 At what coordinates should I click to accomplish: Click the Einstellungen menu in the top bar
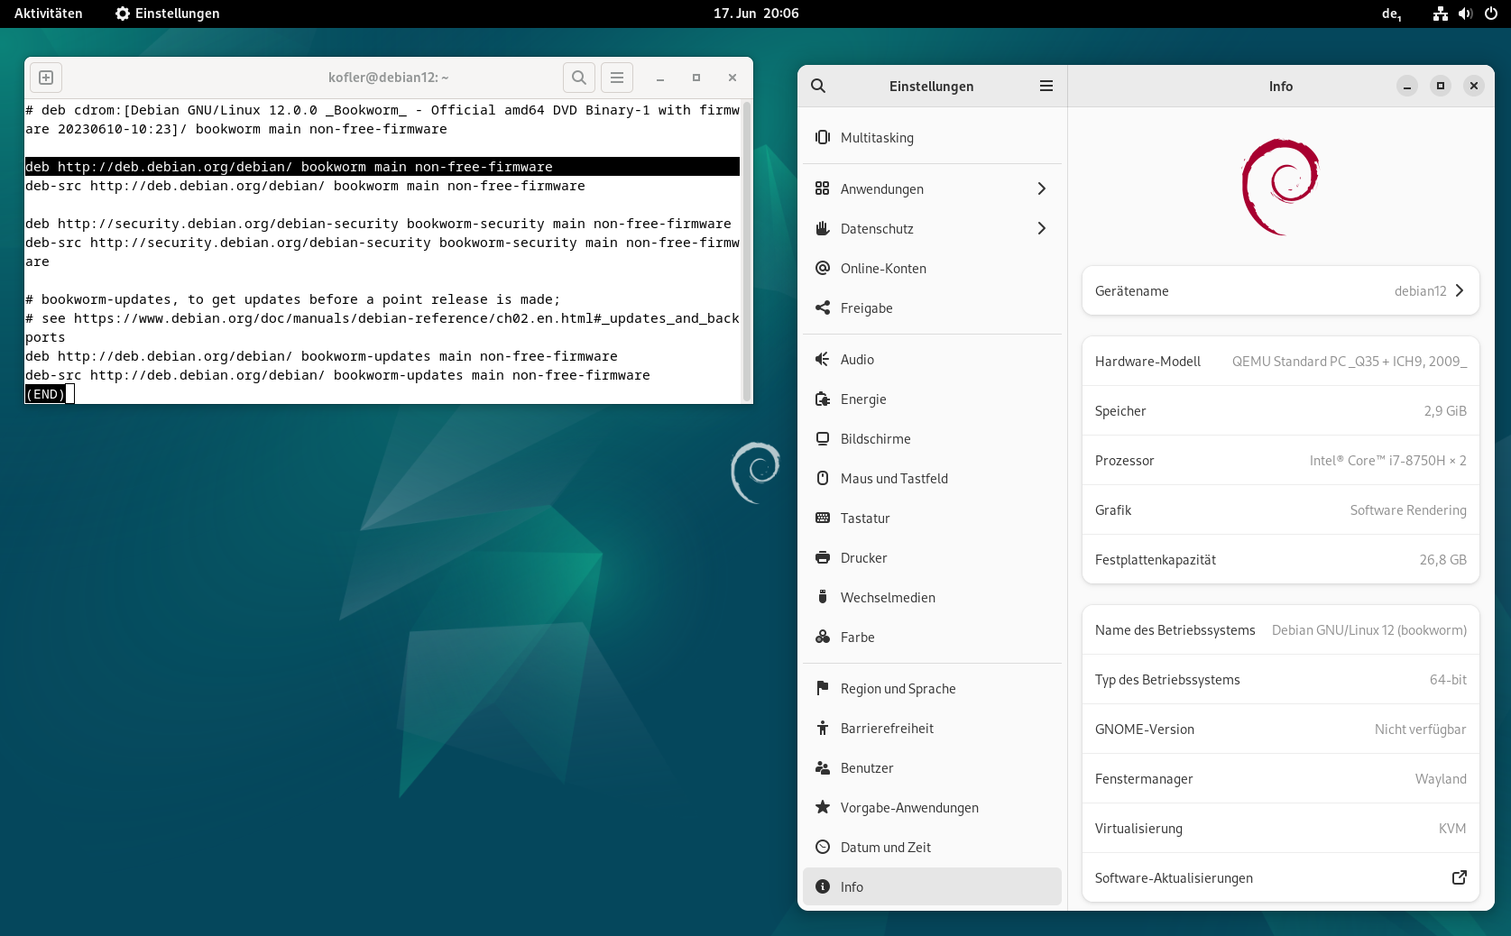[x=166, y=14]
